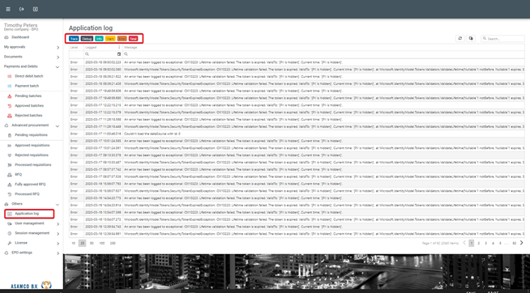The width and height of the screenshot is (530, 293).
Task: Expand EPO settings menu
Action: [x=31, y=253]
